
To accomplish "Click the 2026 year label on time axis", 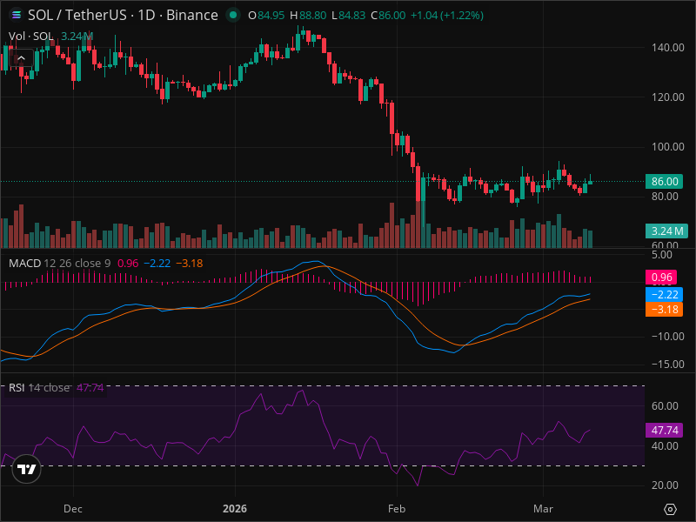I will point(235,509).
